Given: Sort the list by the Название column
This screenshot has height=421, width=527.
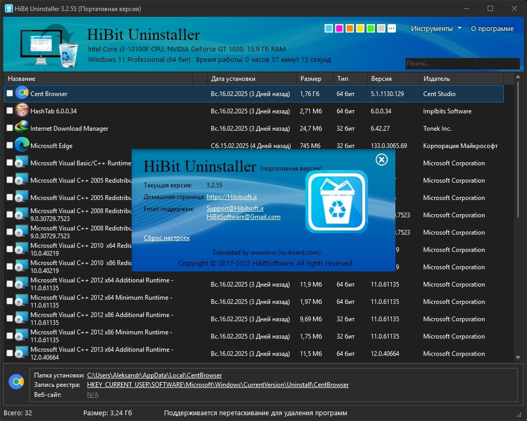Looking at the screenshot, I should [x=99, y=78].
